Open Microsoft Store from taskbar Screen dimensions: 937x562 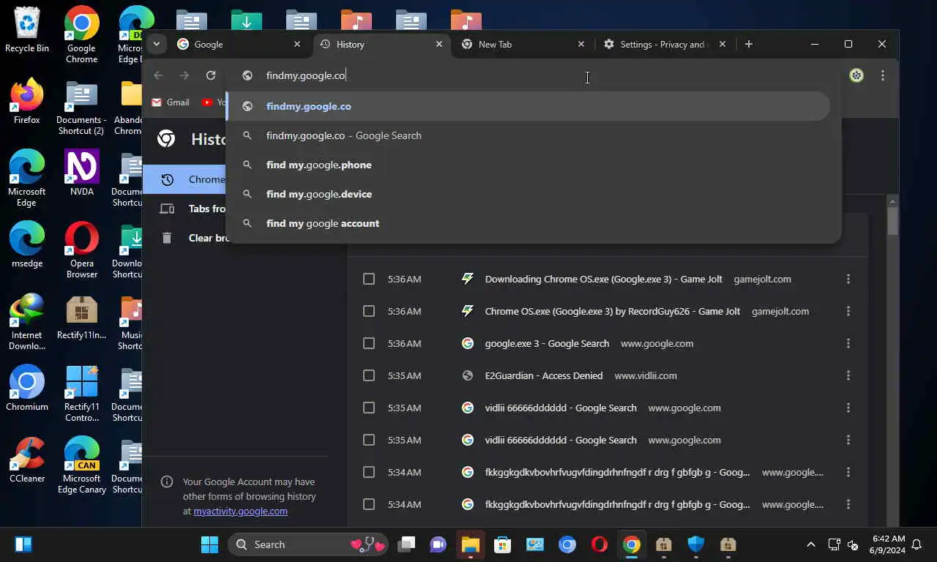(x=502, y=544)
